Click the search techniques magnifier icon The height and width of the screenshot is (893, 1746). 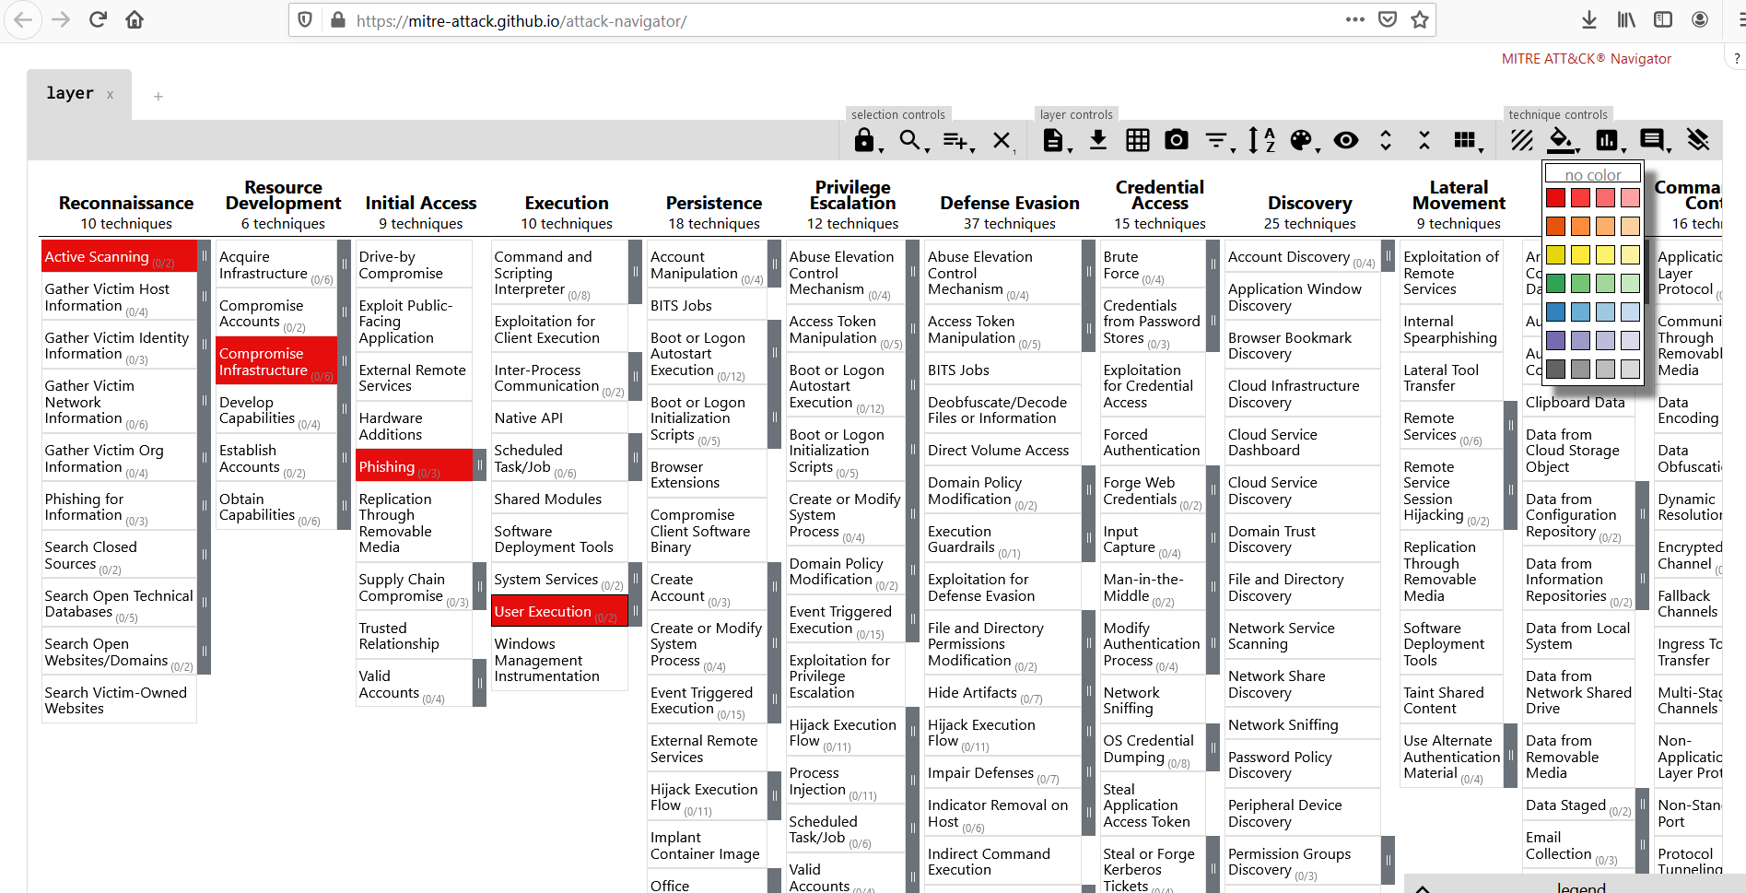tap(909, 140)
